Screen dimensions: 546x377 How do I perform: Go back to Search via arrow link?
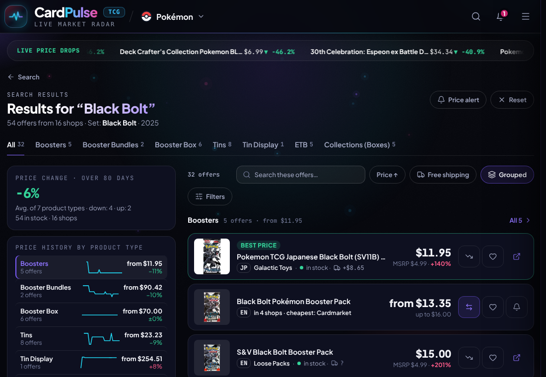pyautogui.click(x=24, y=77)
